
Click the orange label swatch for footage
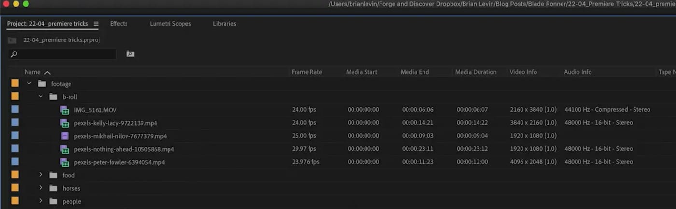coord(15,83)
